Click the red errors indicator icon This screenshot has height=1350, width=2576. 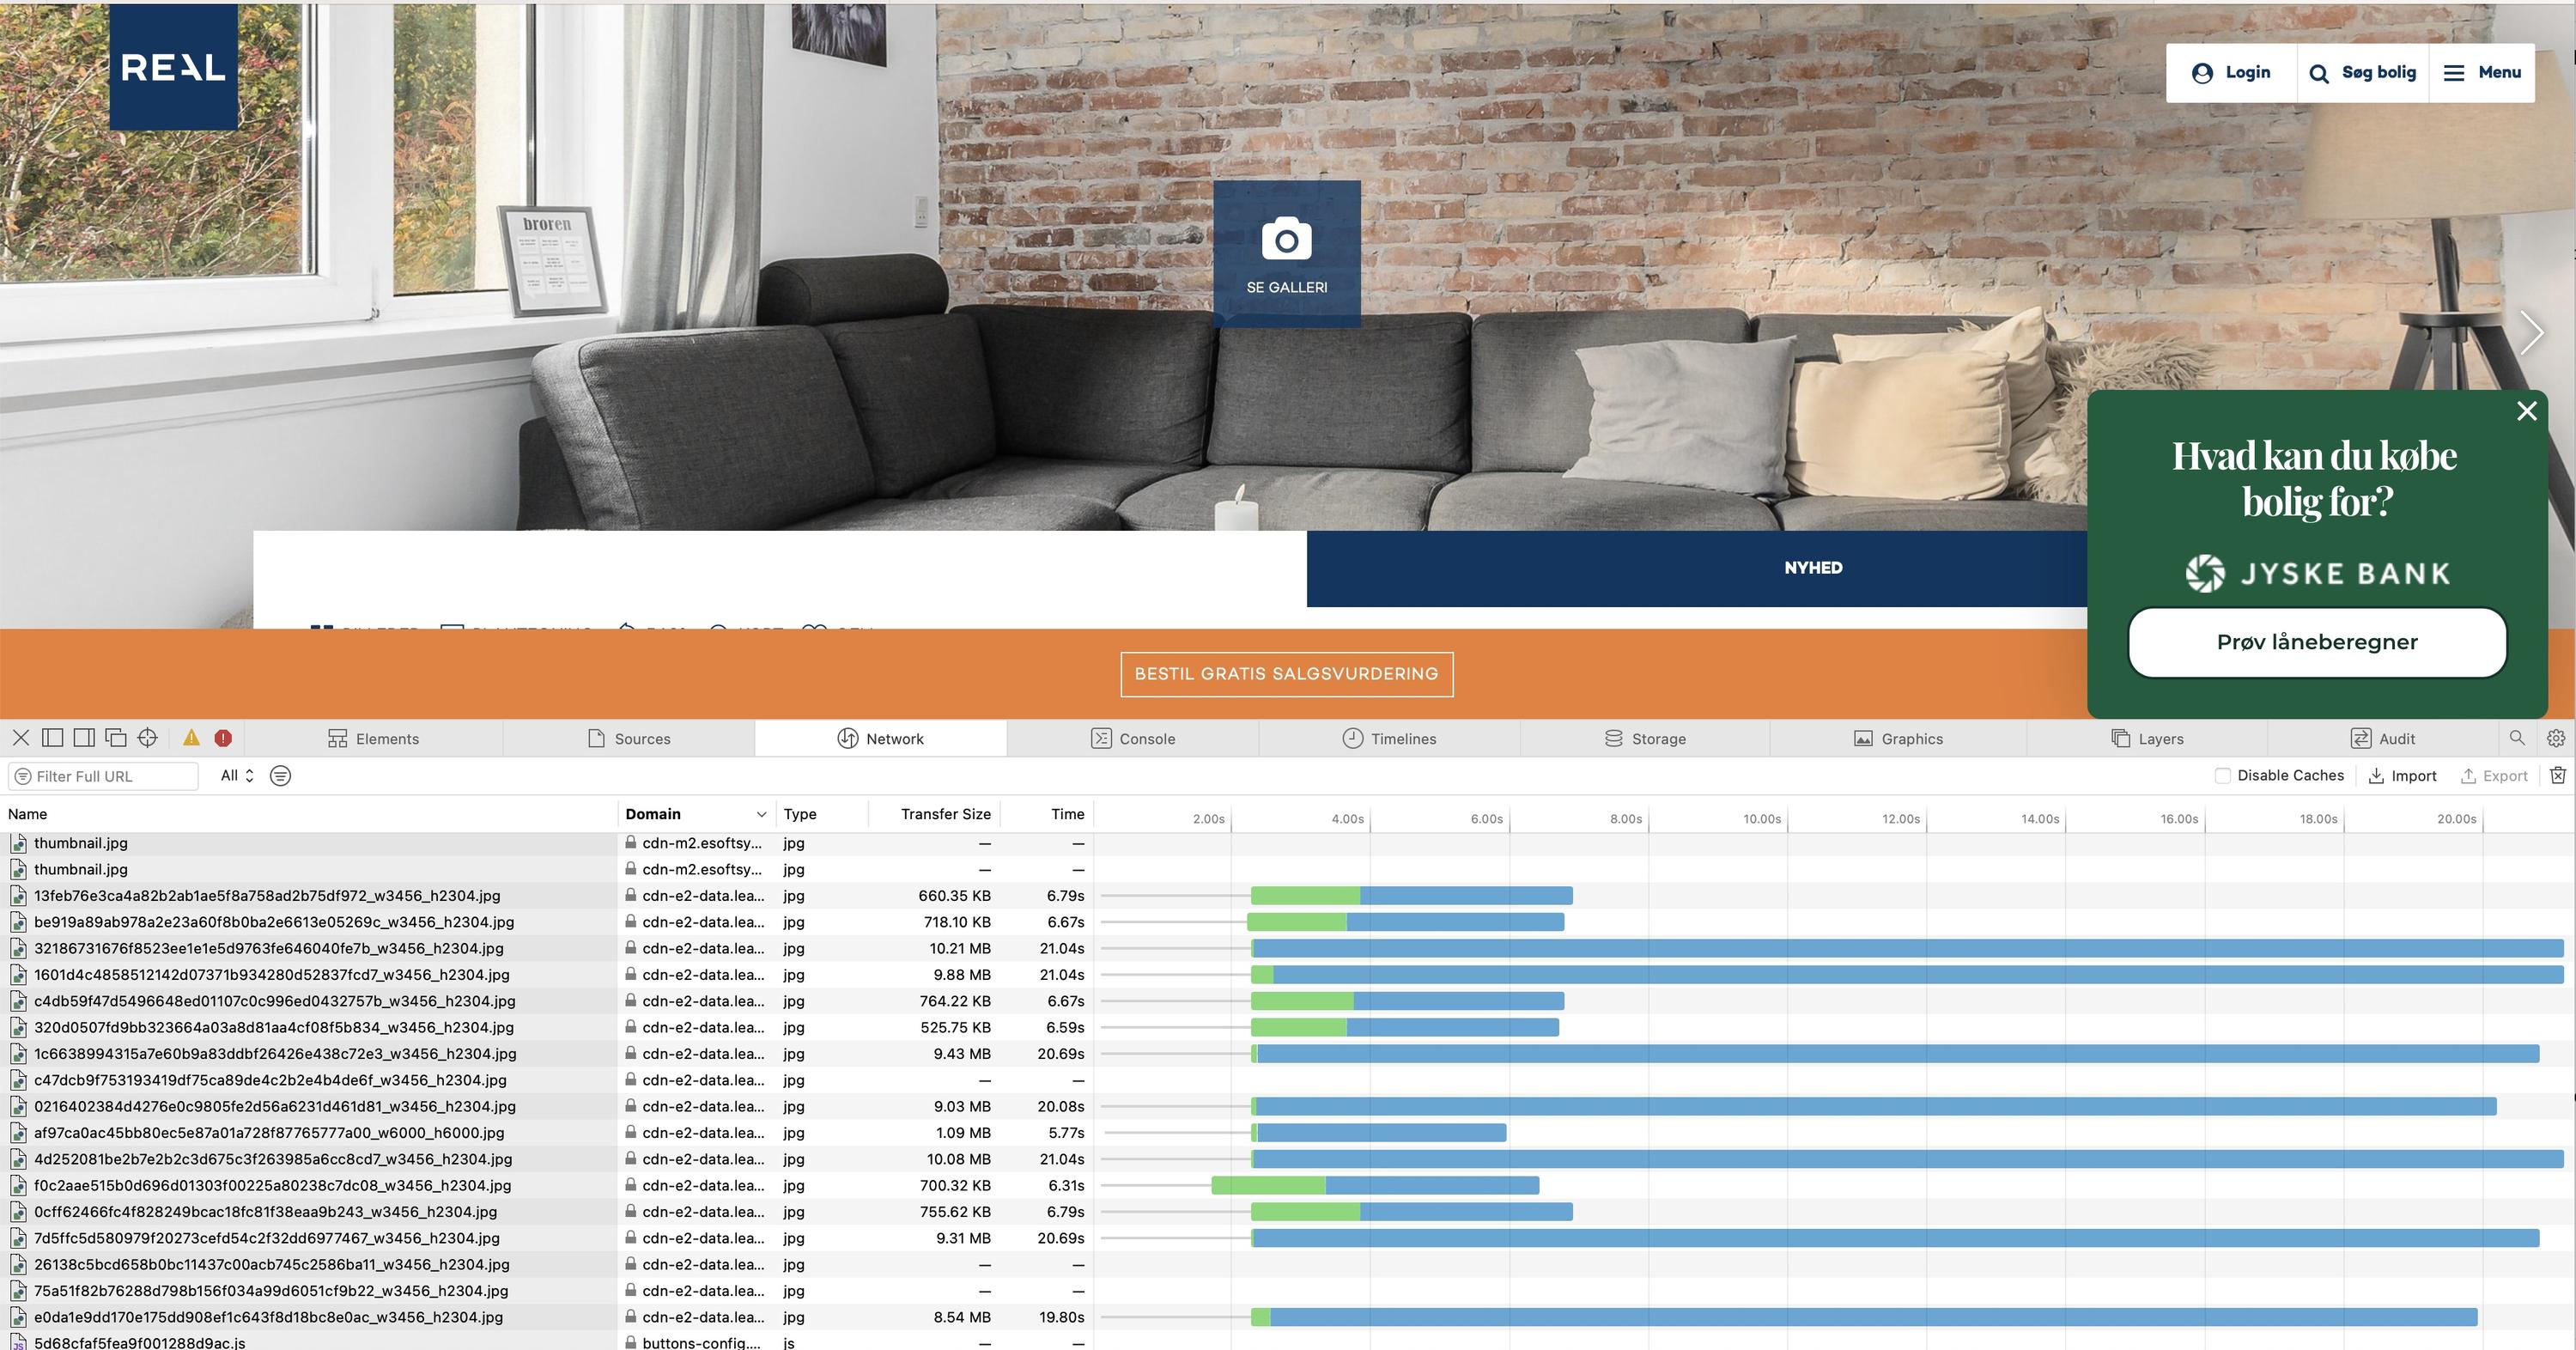(223, 738)
